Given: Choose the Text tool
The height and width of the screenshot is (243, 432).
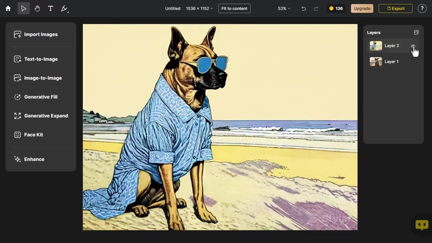Looking at the screenshot, I should (x=51, y=9).
